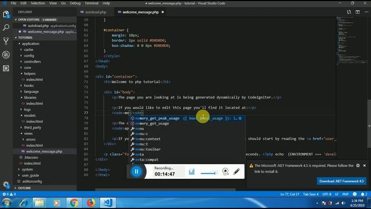371x209 pixels.
Task: Expand the cache folder
Action: 28,49
